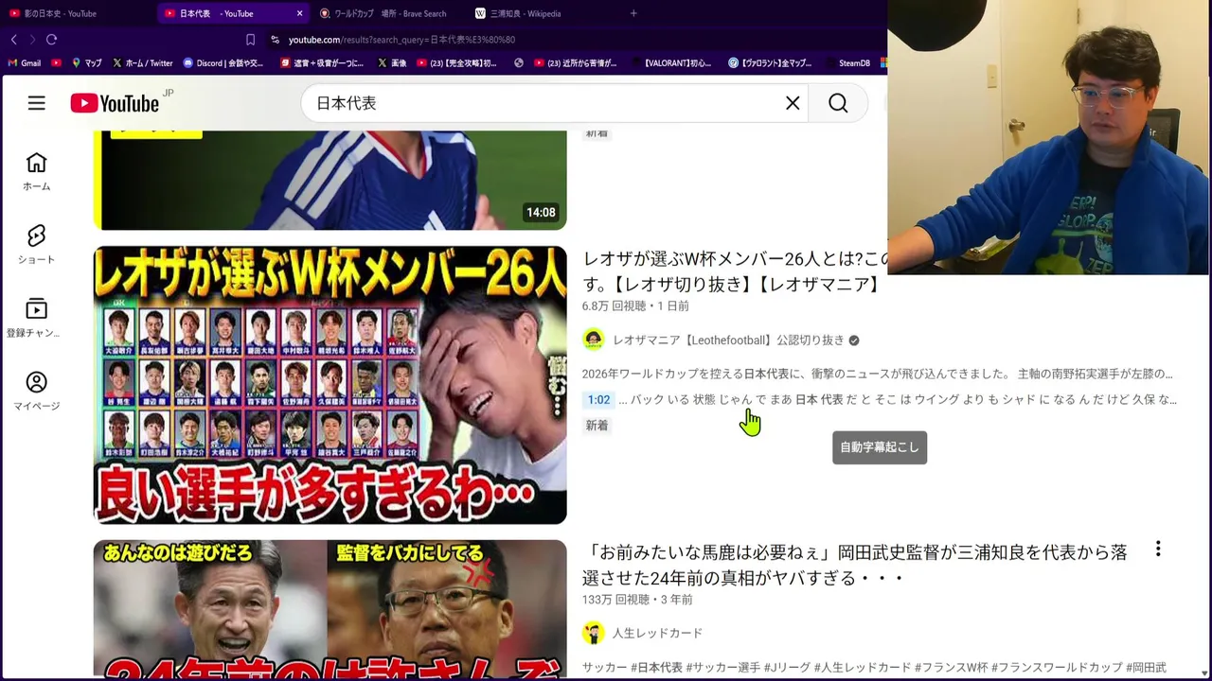The image size is (1212, 681).
Task: Reload the page with the refresh icon
Action: 51,40
